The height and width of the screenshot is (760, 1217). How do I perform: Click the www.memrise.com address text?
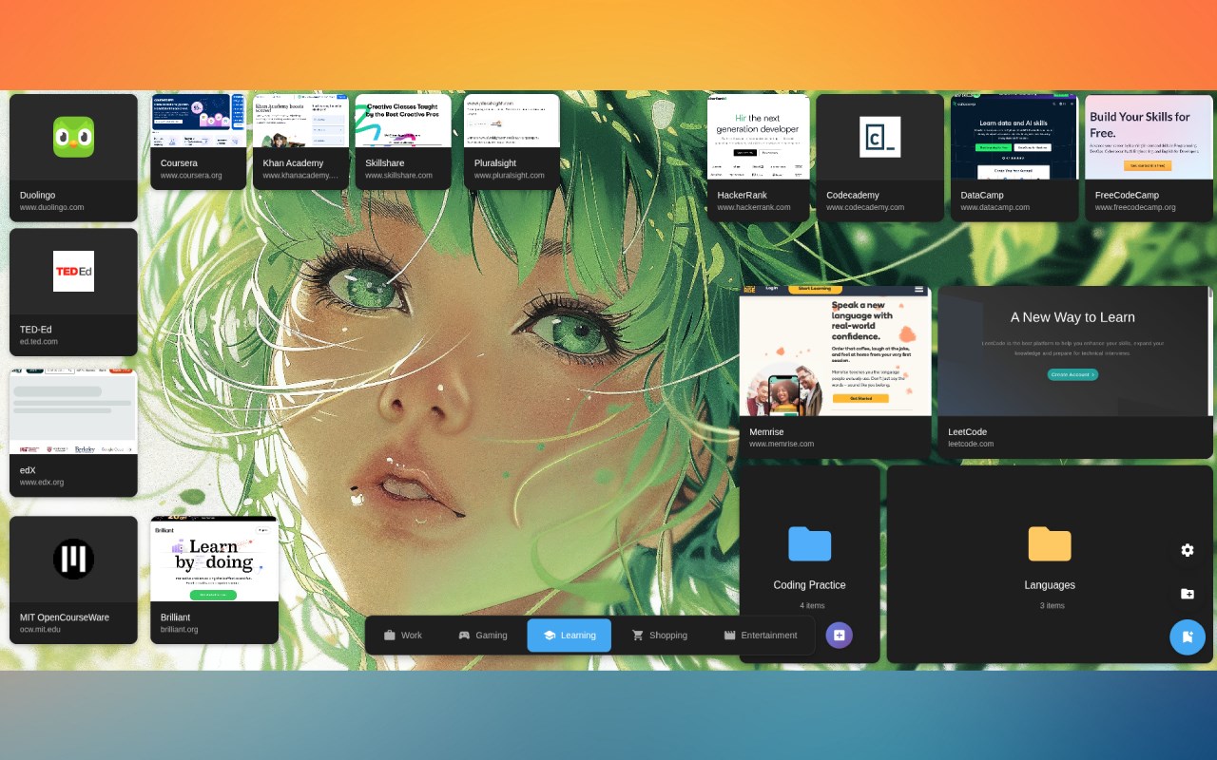782,444
